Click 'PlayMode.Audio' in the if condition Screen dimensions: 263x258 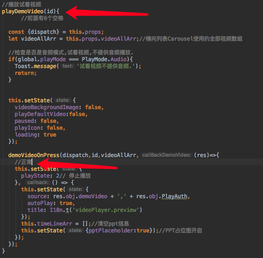[x=104, y=59]
